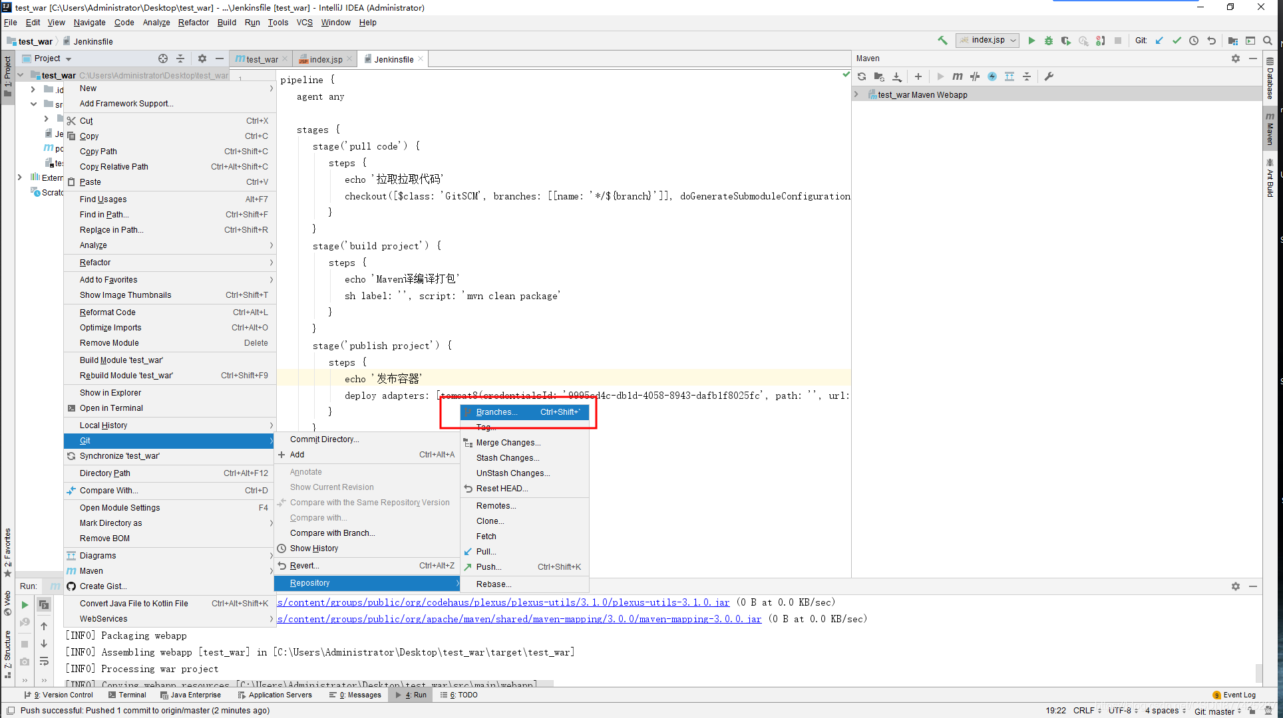
Task: Choose Push... from Repository submenu
Action: point(524,567)
